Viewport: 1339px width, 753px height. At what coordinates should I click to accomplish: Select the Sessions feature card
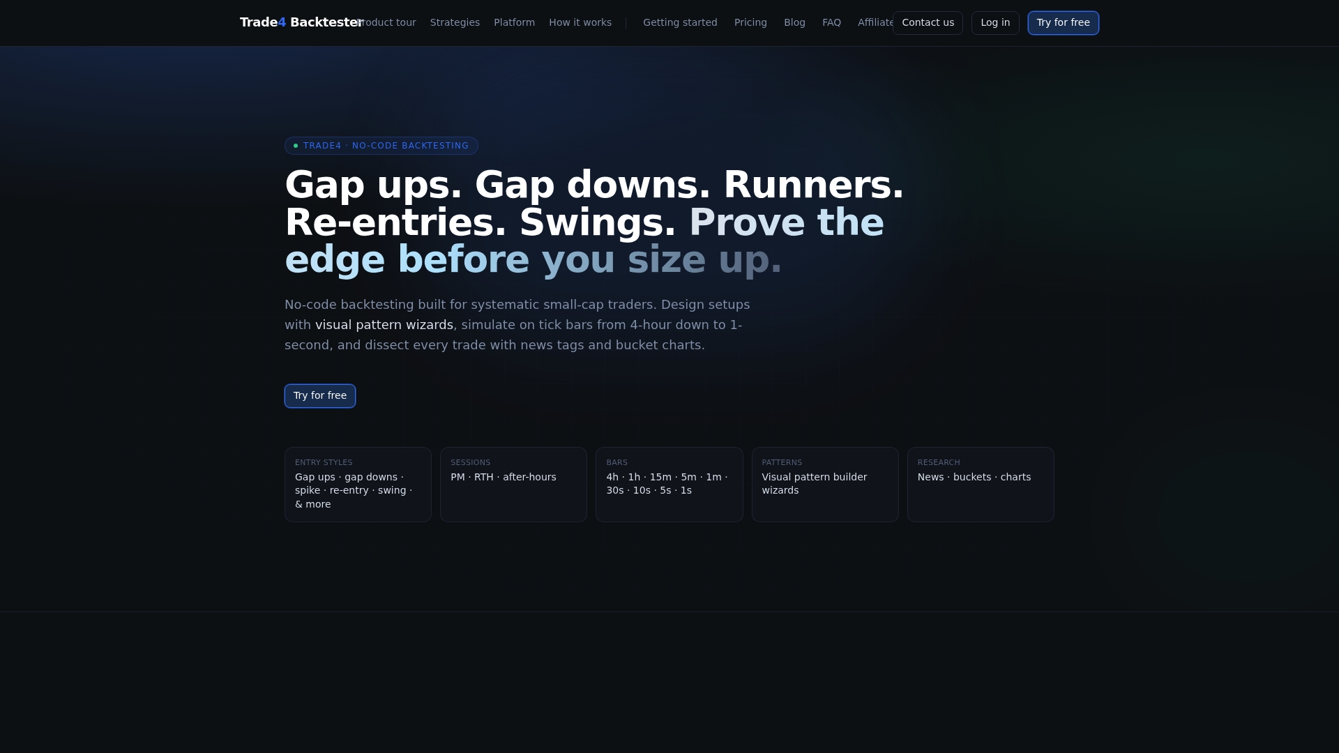[513, 485]
